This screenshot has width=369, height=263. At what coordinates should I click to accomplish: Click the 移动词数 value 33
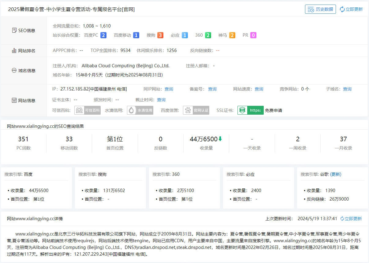coord(69,139)
